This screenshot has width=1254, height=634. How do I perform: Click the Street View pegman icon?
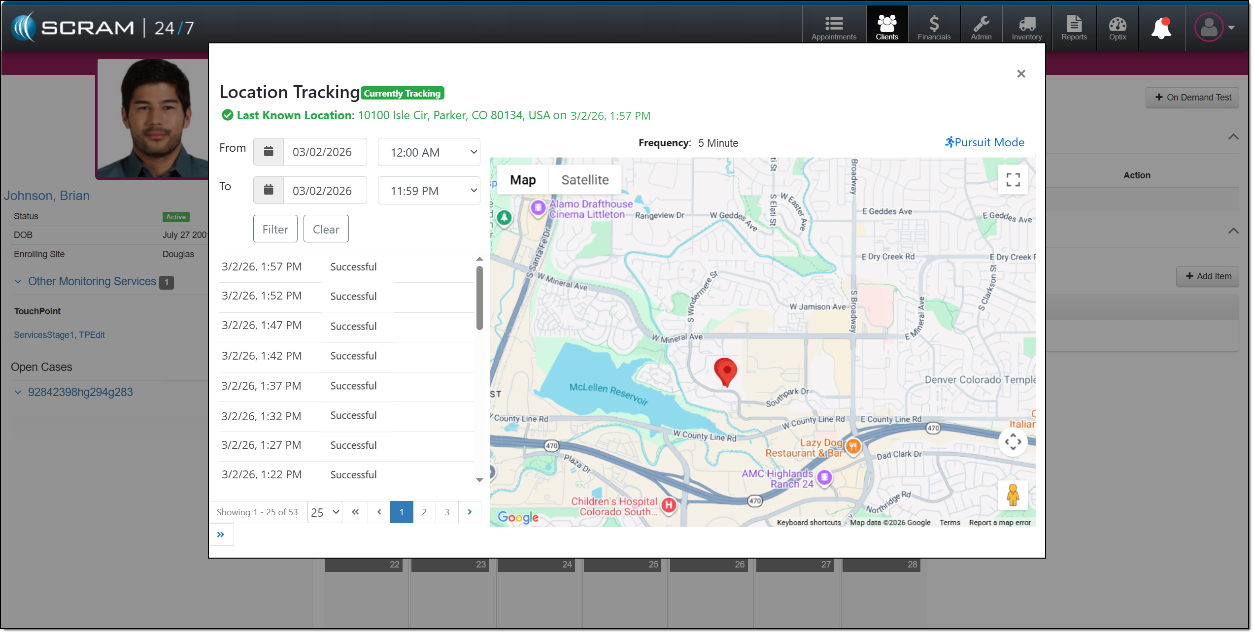[1014, 496]
